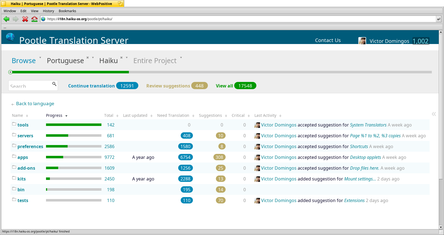444x235 pixels.
Task: Collapse sidebar with double chevron
Action: pos(434,114)
